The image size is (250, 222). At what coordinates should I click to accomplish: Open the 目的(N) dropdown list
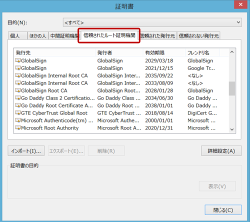152,22
